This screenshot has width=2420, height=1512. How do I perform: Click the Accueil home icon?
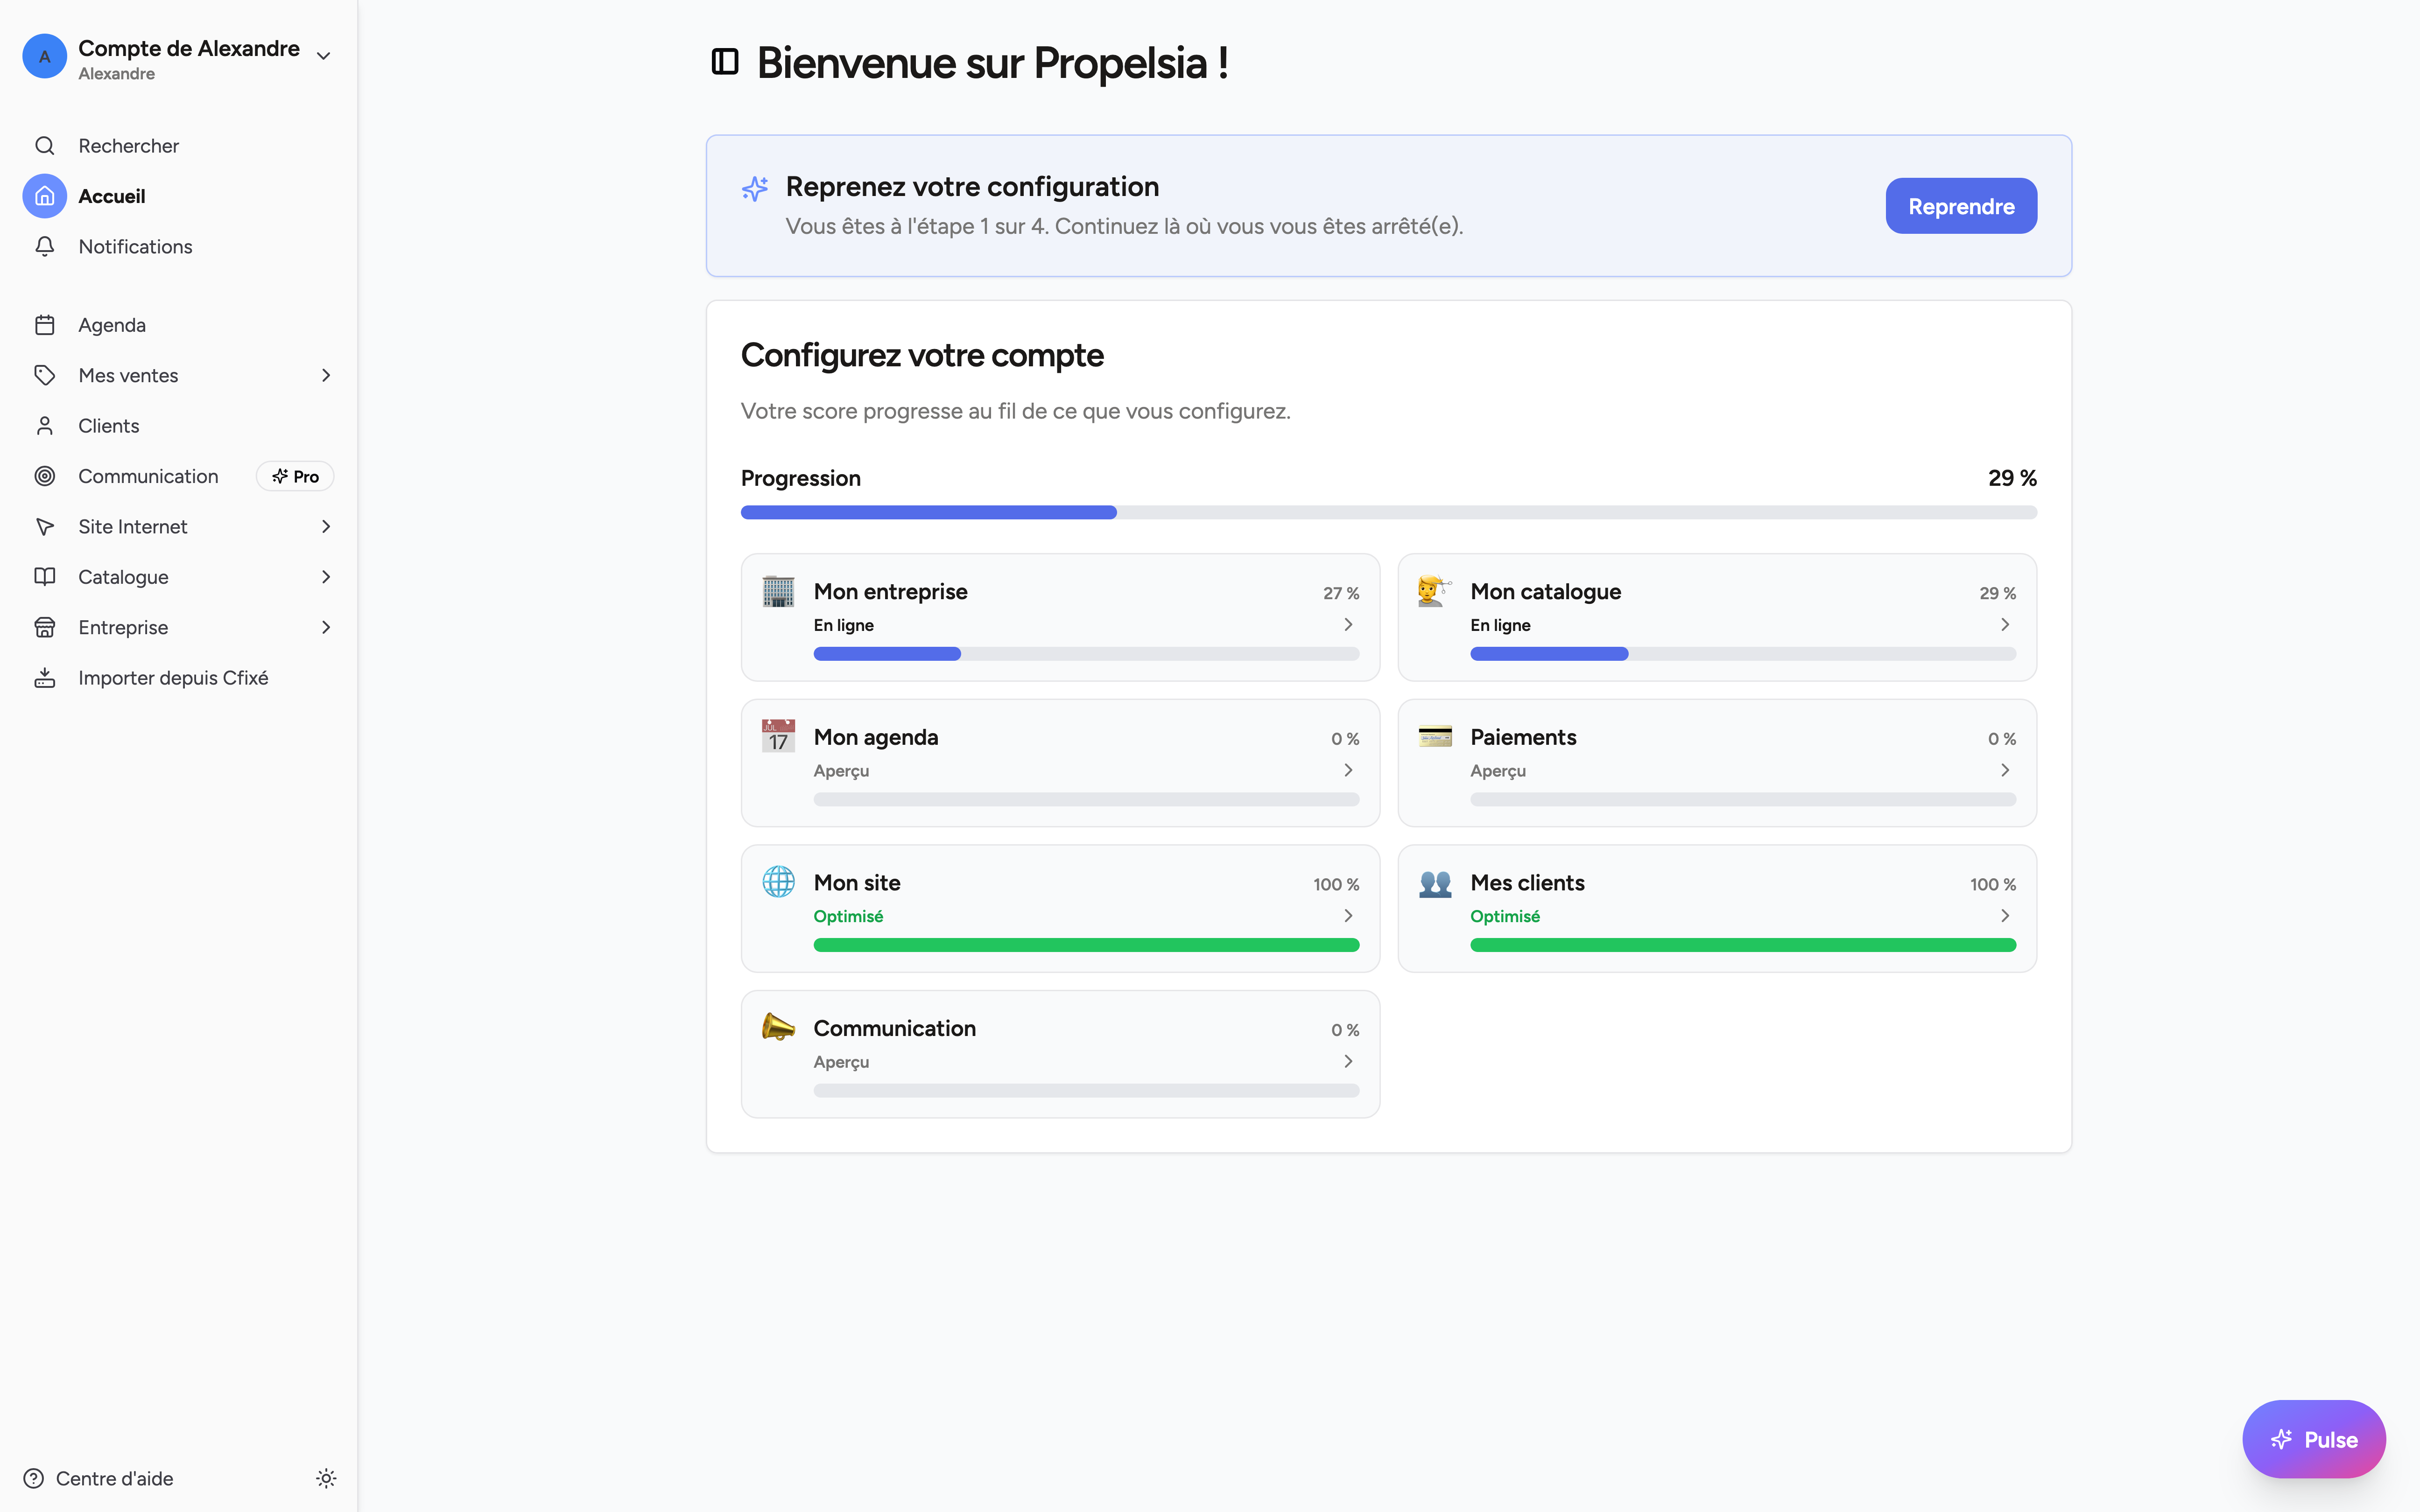(45, 196)
